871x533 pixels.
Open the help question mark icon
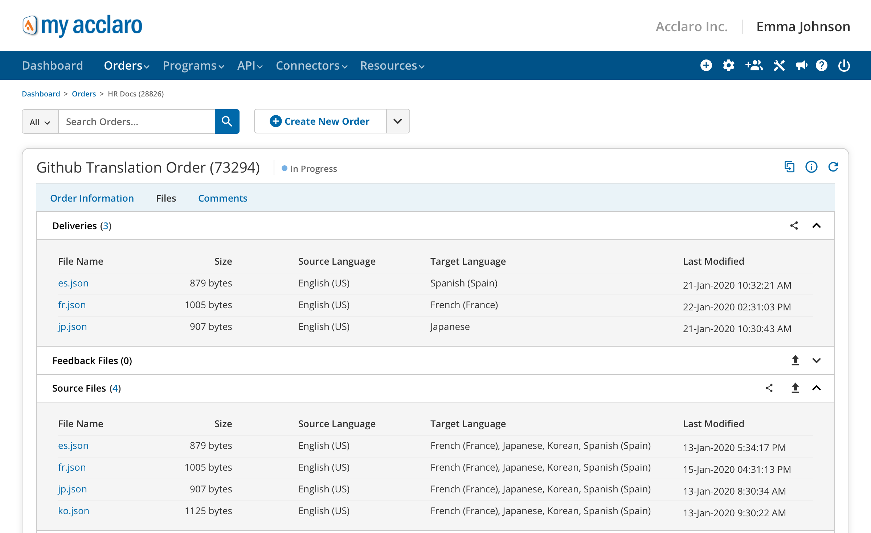[822, 66]
